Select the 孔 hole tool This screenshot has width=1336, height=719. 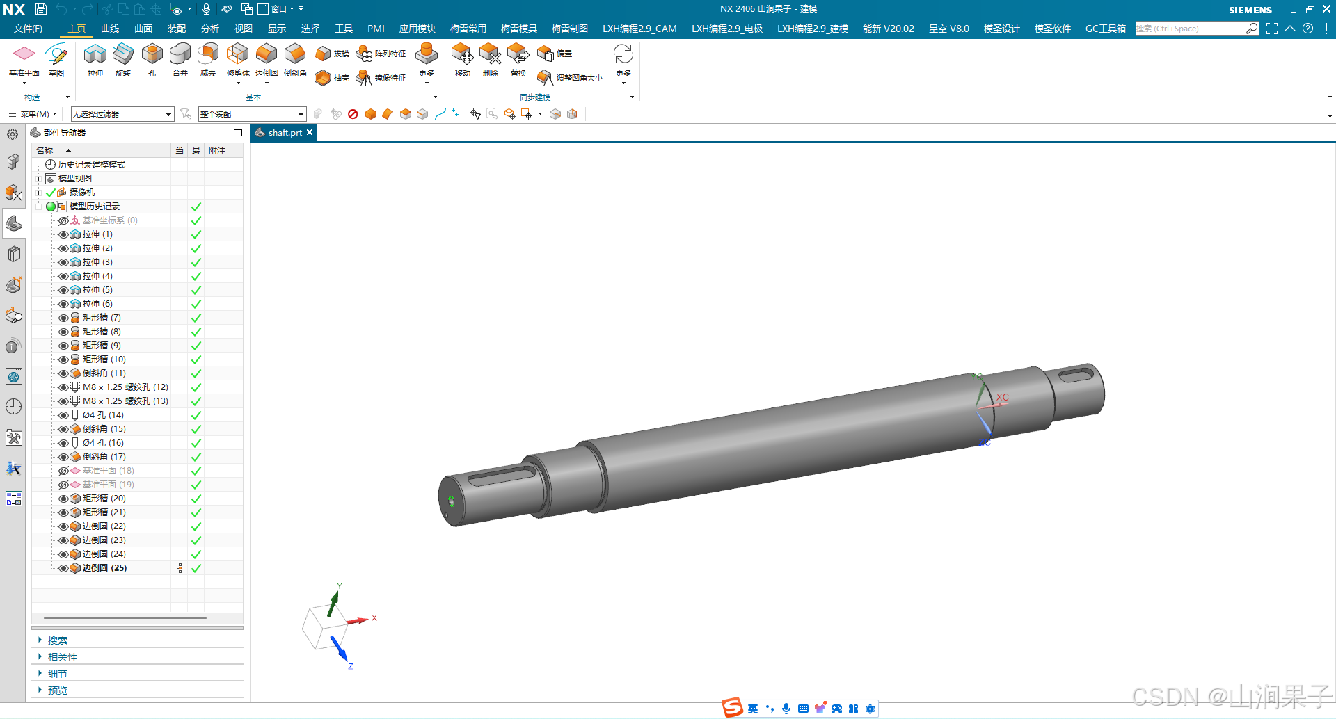click(x=152, y=60)
